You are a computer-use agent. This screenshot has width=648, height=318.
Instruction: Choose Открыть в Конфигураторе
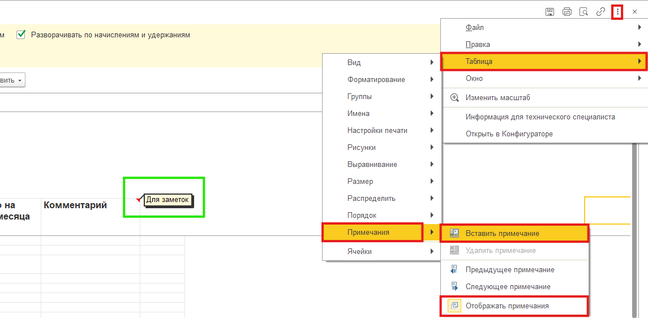544,134
